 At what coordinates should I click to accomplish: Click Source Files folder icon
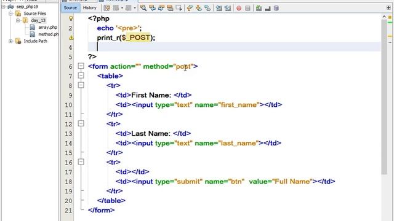click(18, 14)
